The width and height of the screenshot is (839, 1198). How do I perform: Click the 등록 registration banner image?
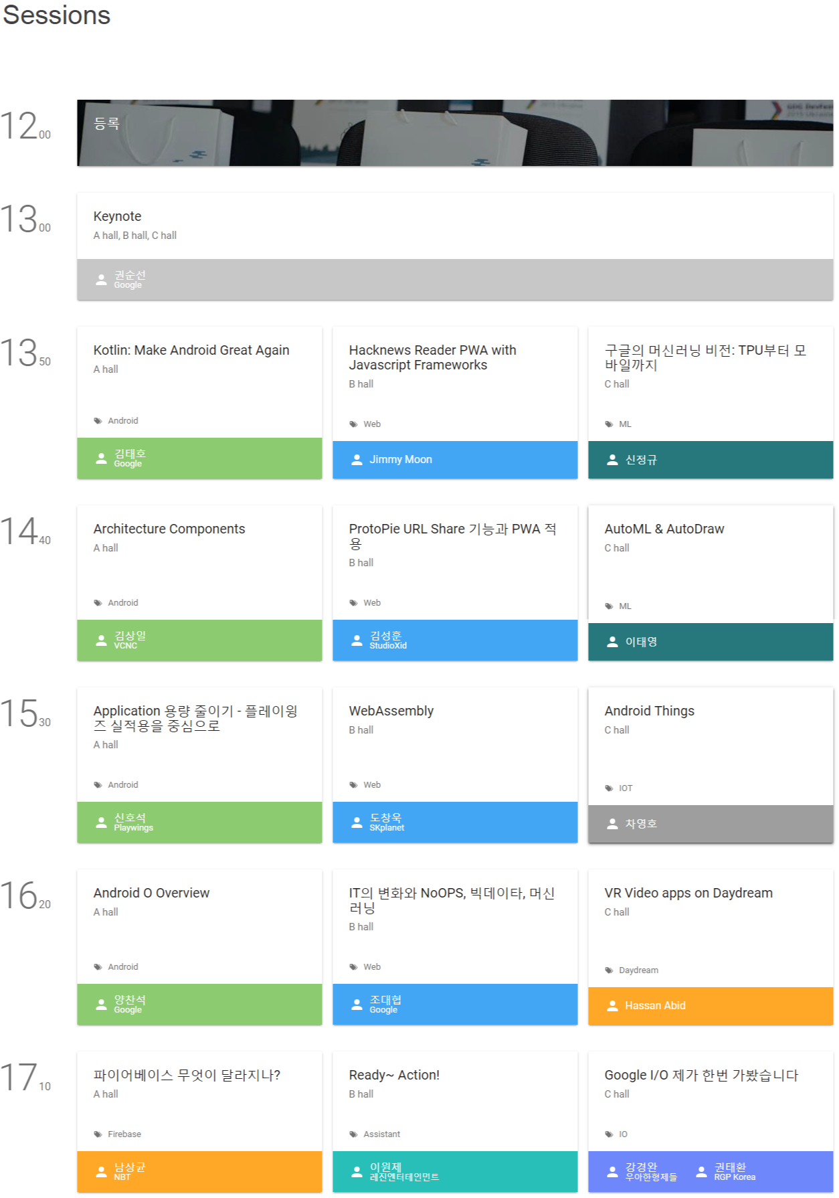(x=455, y=133)
